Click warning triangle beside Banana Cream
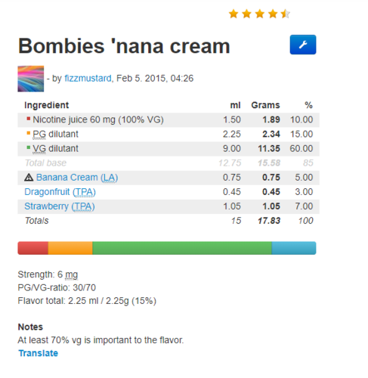 point(29,178)
